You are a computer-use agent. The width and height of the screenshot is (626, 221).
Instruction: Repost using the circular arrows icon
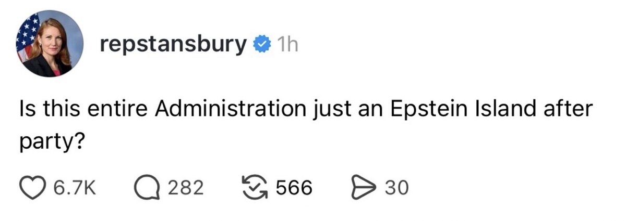pos(255,187)
